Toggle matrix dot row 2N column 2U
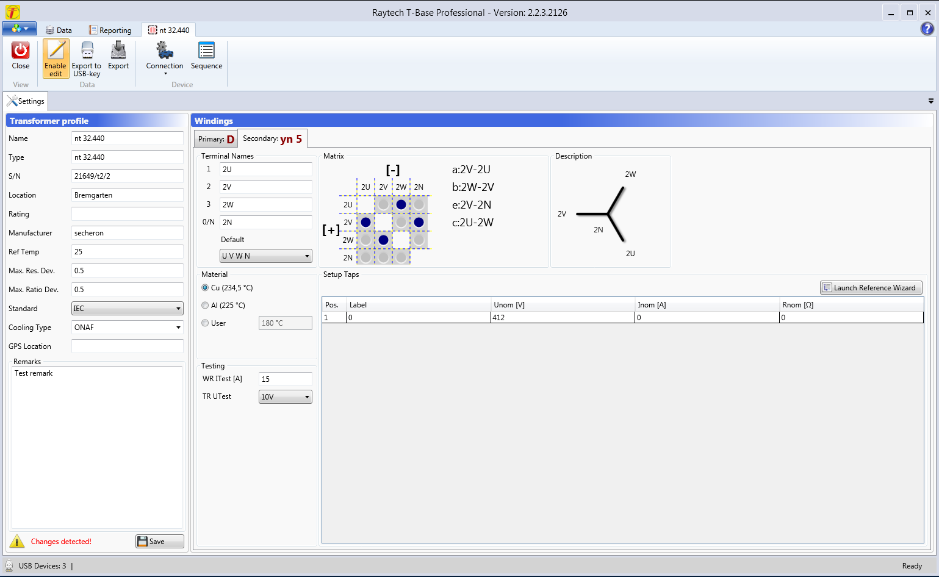 click(365, 257)
